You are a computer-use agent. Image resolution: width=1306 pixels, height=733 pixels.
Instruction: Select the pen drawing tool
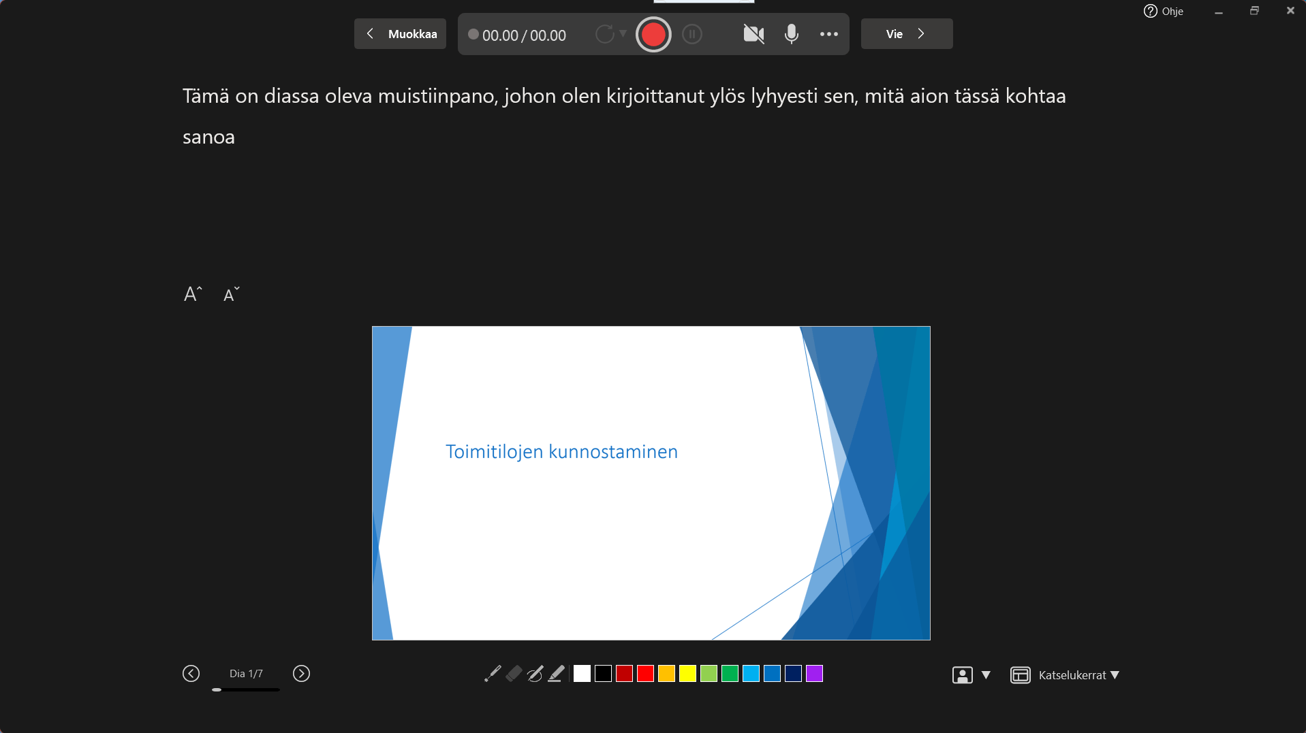point(535,674)
